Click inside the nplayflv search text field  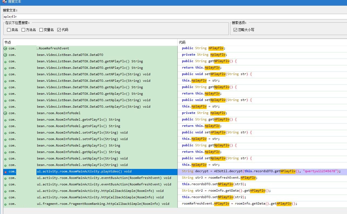54,16
